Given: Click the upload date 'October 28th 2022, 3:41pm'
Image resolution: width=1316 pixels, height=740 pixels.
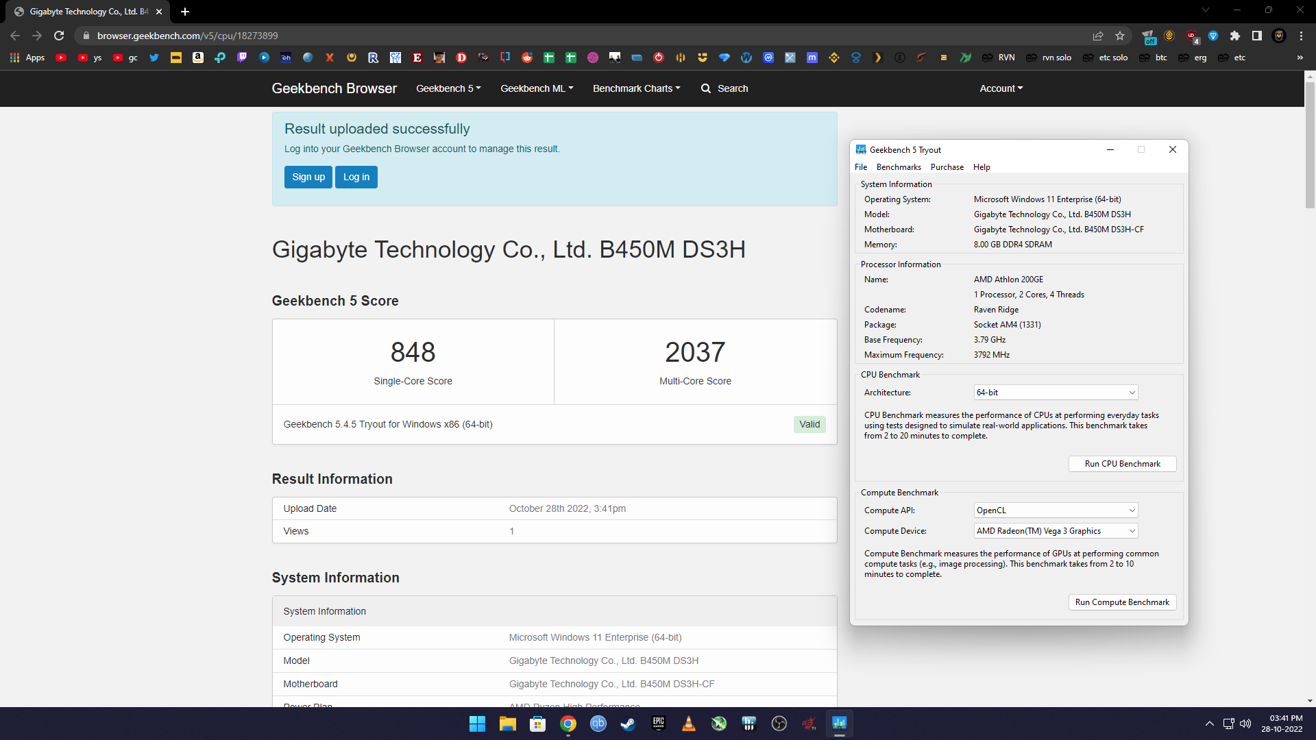Looking at the screenshot, I should pyautogui.click(x=568, y=508).
